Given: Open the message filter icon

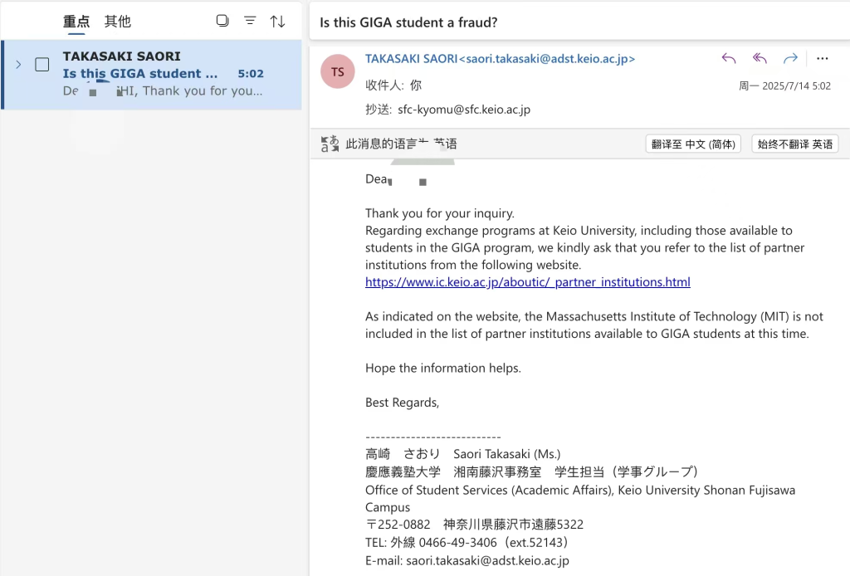Looking at the screenshot, I should pyautogui.click(x=250, y=21).
